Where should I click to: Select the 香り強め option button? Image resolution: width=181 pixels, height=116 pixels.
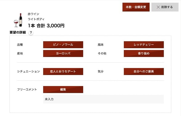(144, 53)
